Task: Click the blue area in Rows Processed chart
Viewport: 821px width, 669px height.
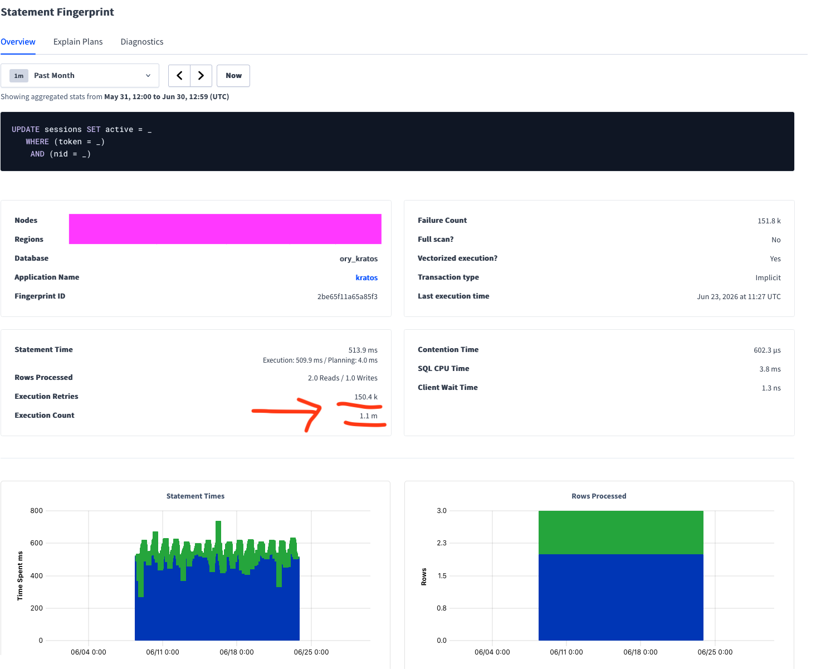Action: tap(621, 597)
